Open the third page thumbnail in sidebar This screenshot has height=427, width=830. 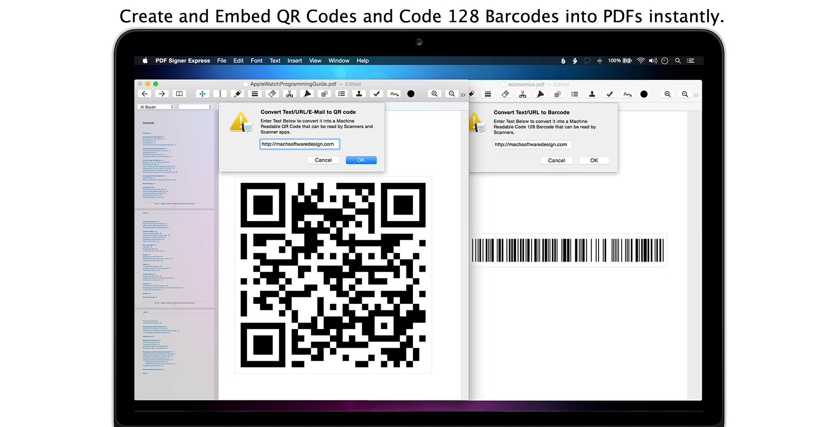[175, 354]
